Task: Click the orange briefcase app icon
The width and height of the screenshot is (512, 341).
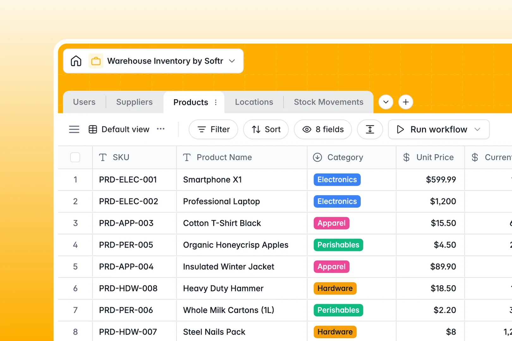Action: (96, 61)
